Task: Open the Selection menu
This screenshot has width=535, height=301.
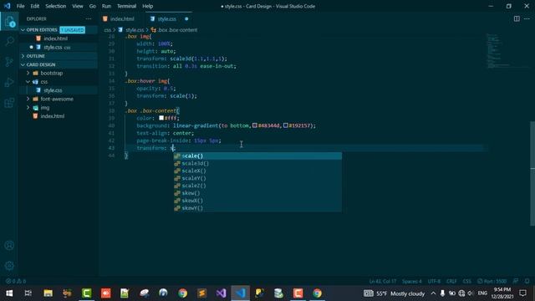Action: click(56, 6)
